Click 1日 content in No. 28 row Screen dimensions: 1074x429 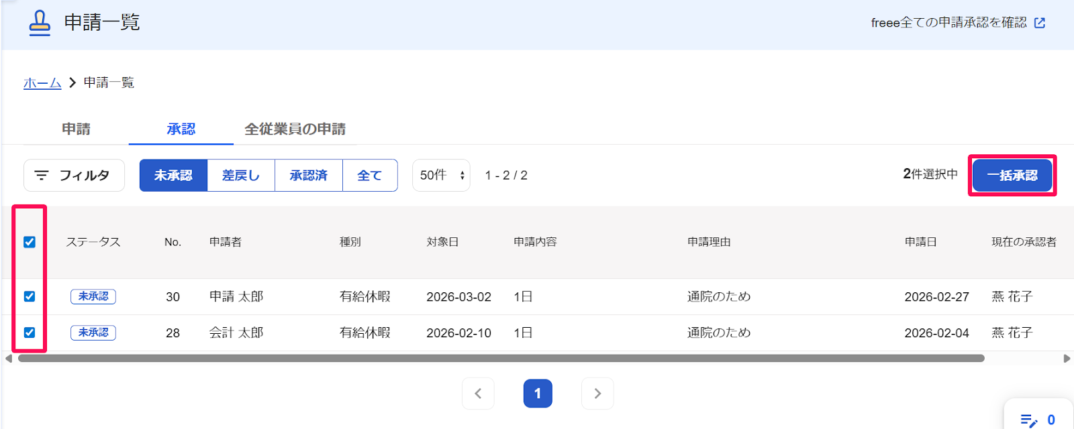coord(524,332)
